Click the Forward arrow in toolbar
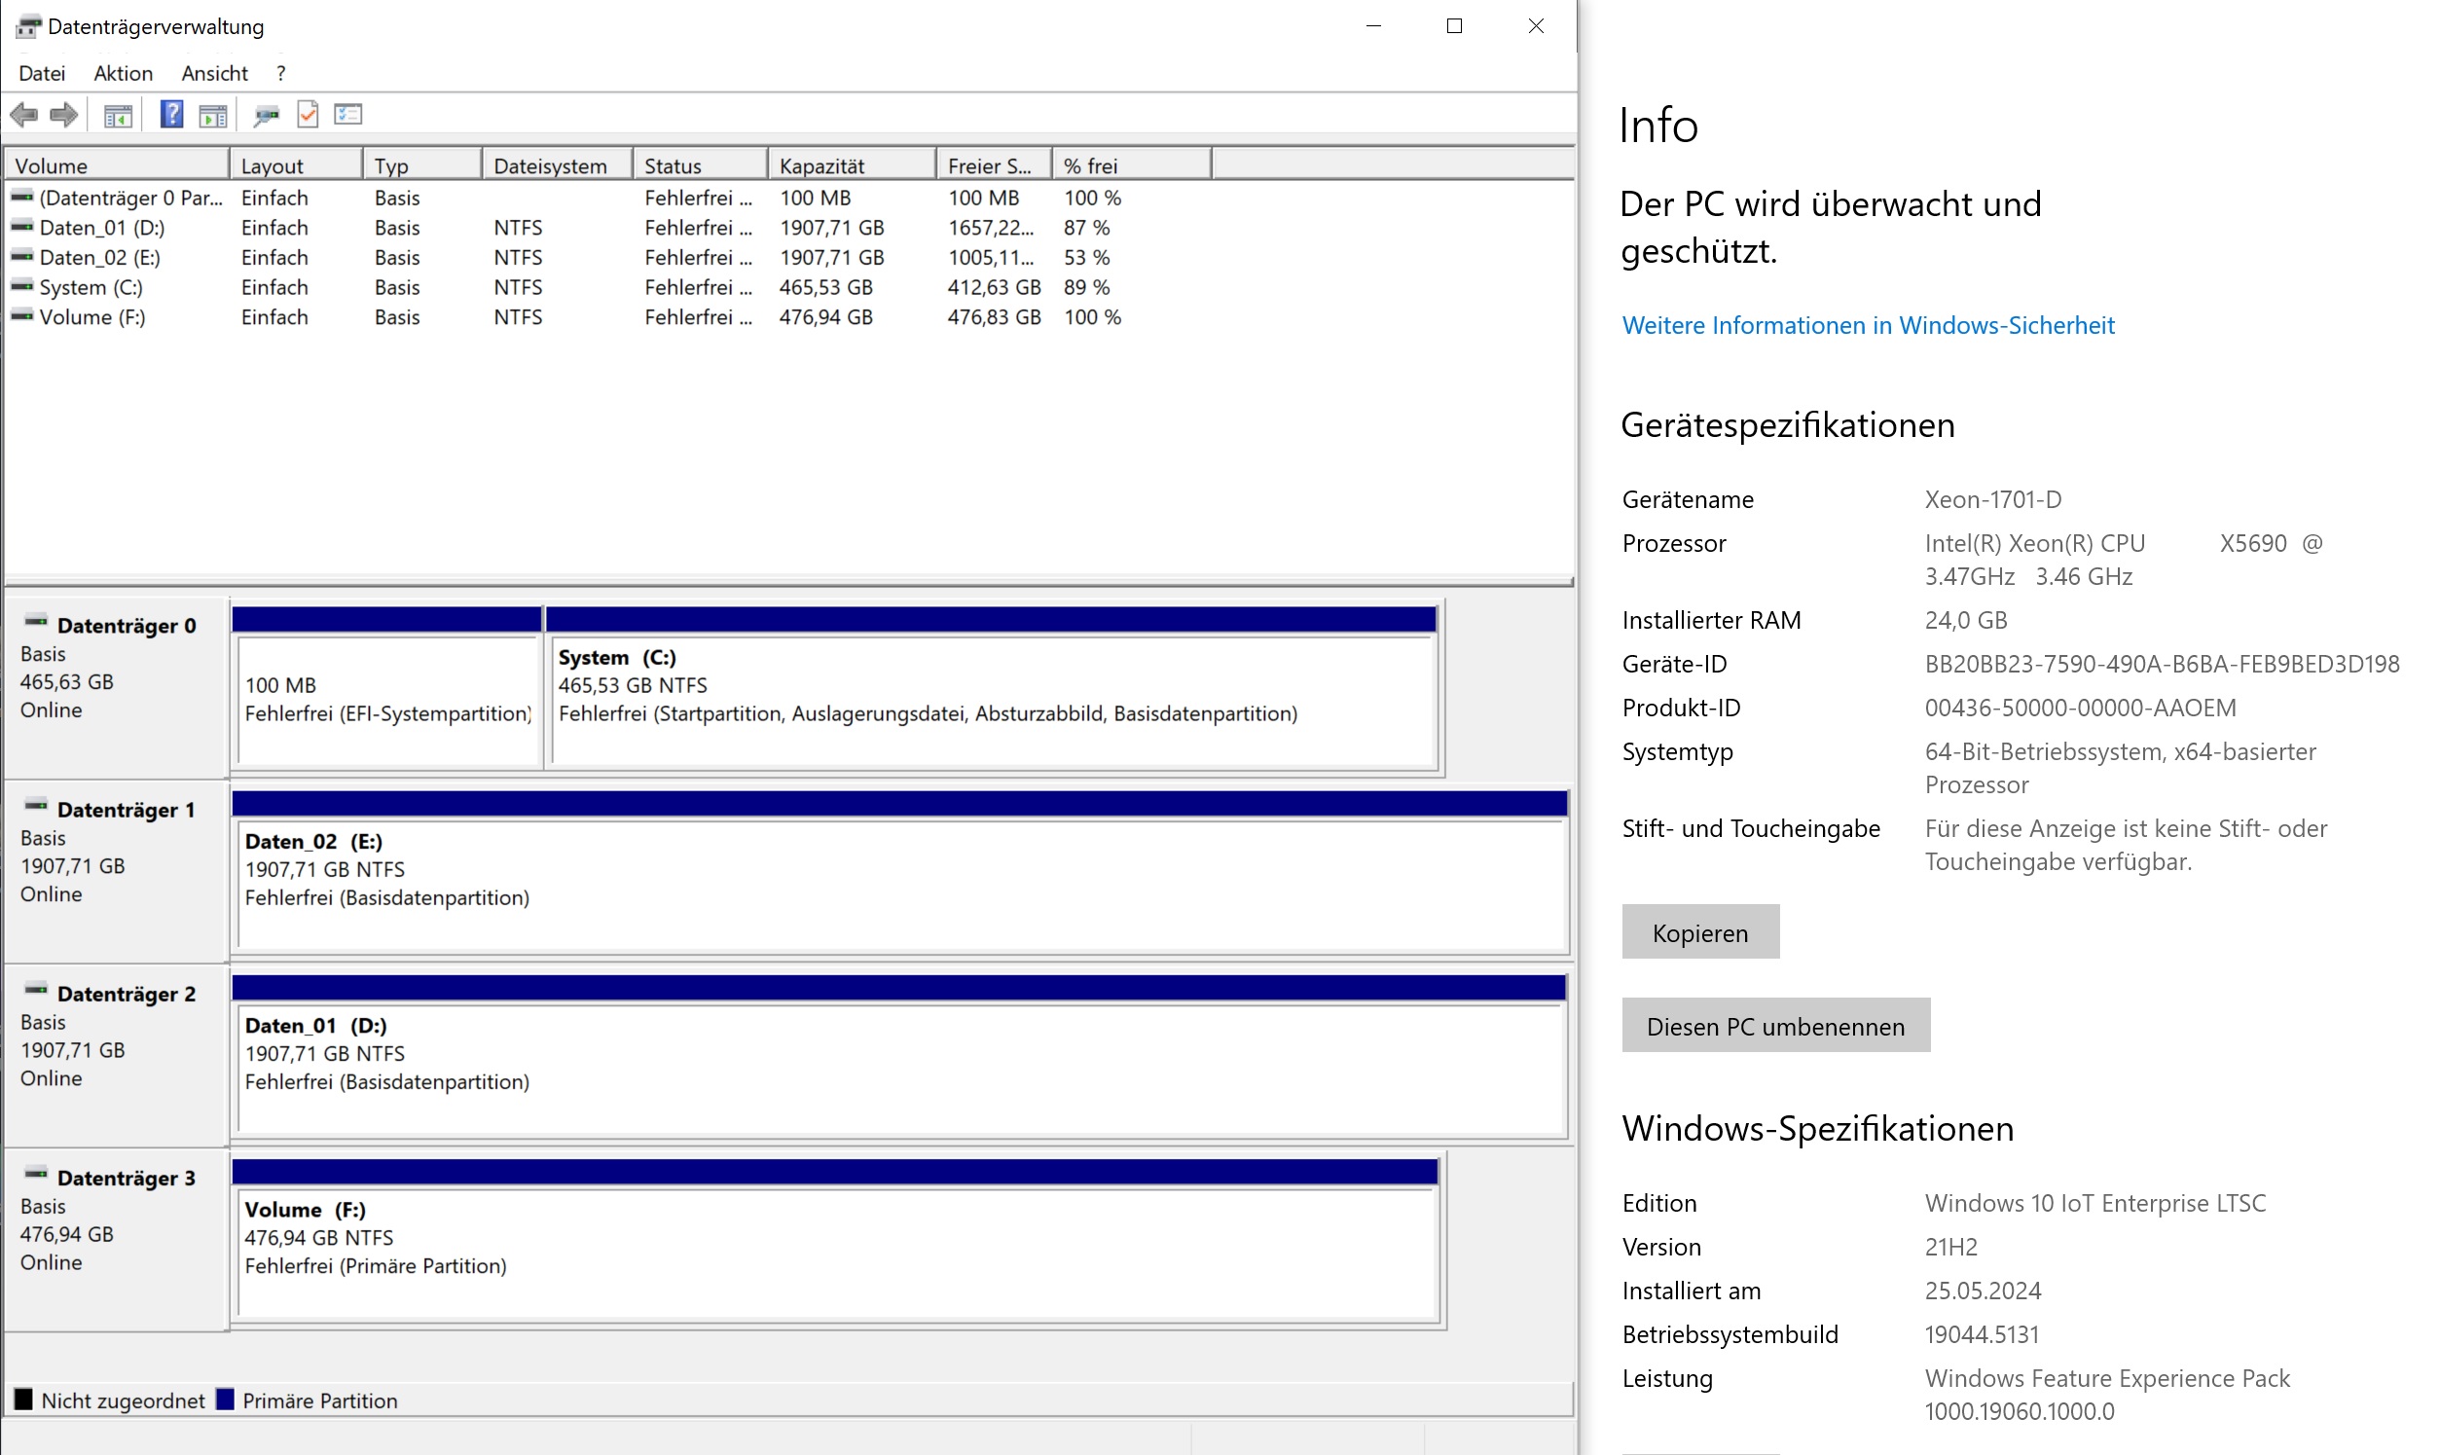Image resolution: width=2440 pixels, height=1455 pixels. point(63,115)
